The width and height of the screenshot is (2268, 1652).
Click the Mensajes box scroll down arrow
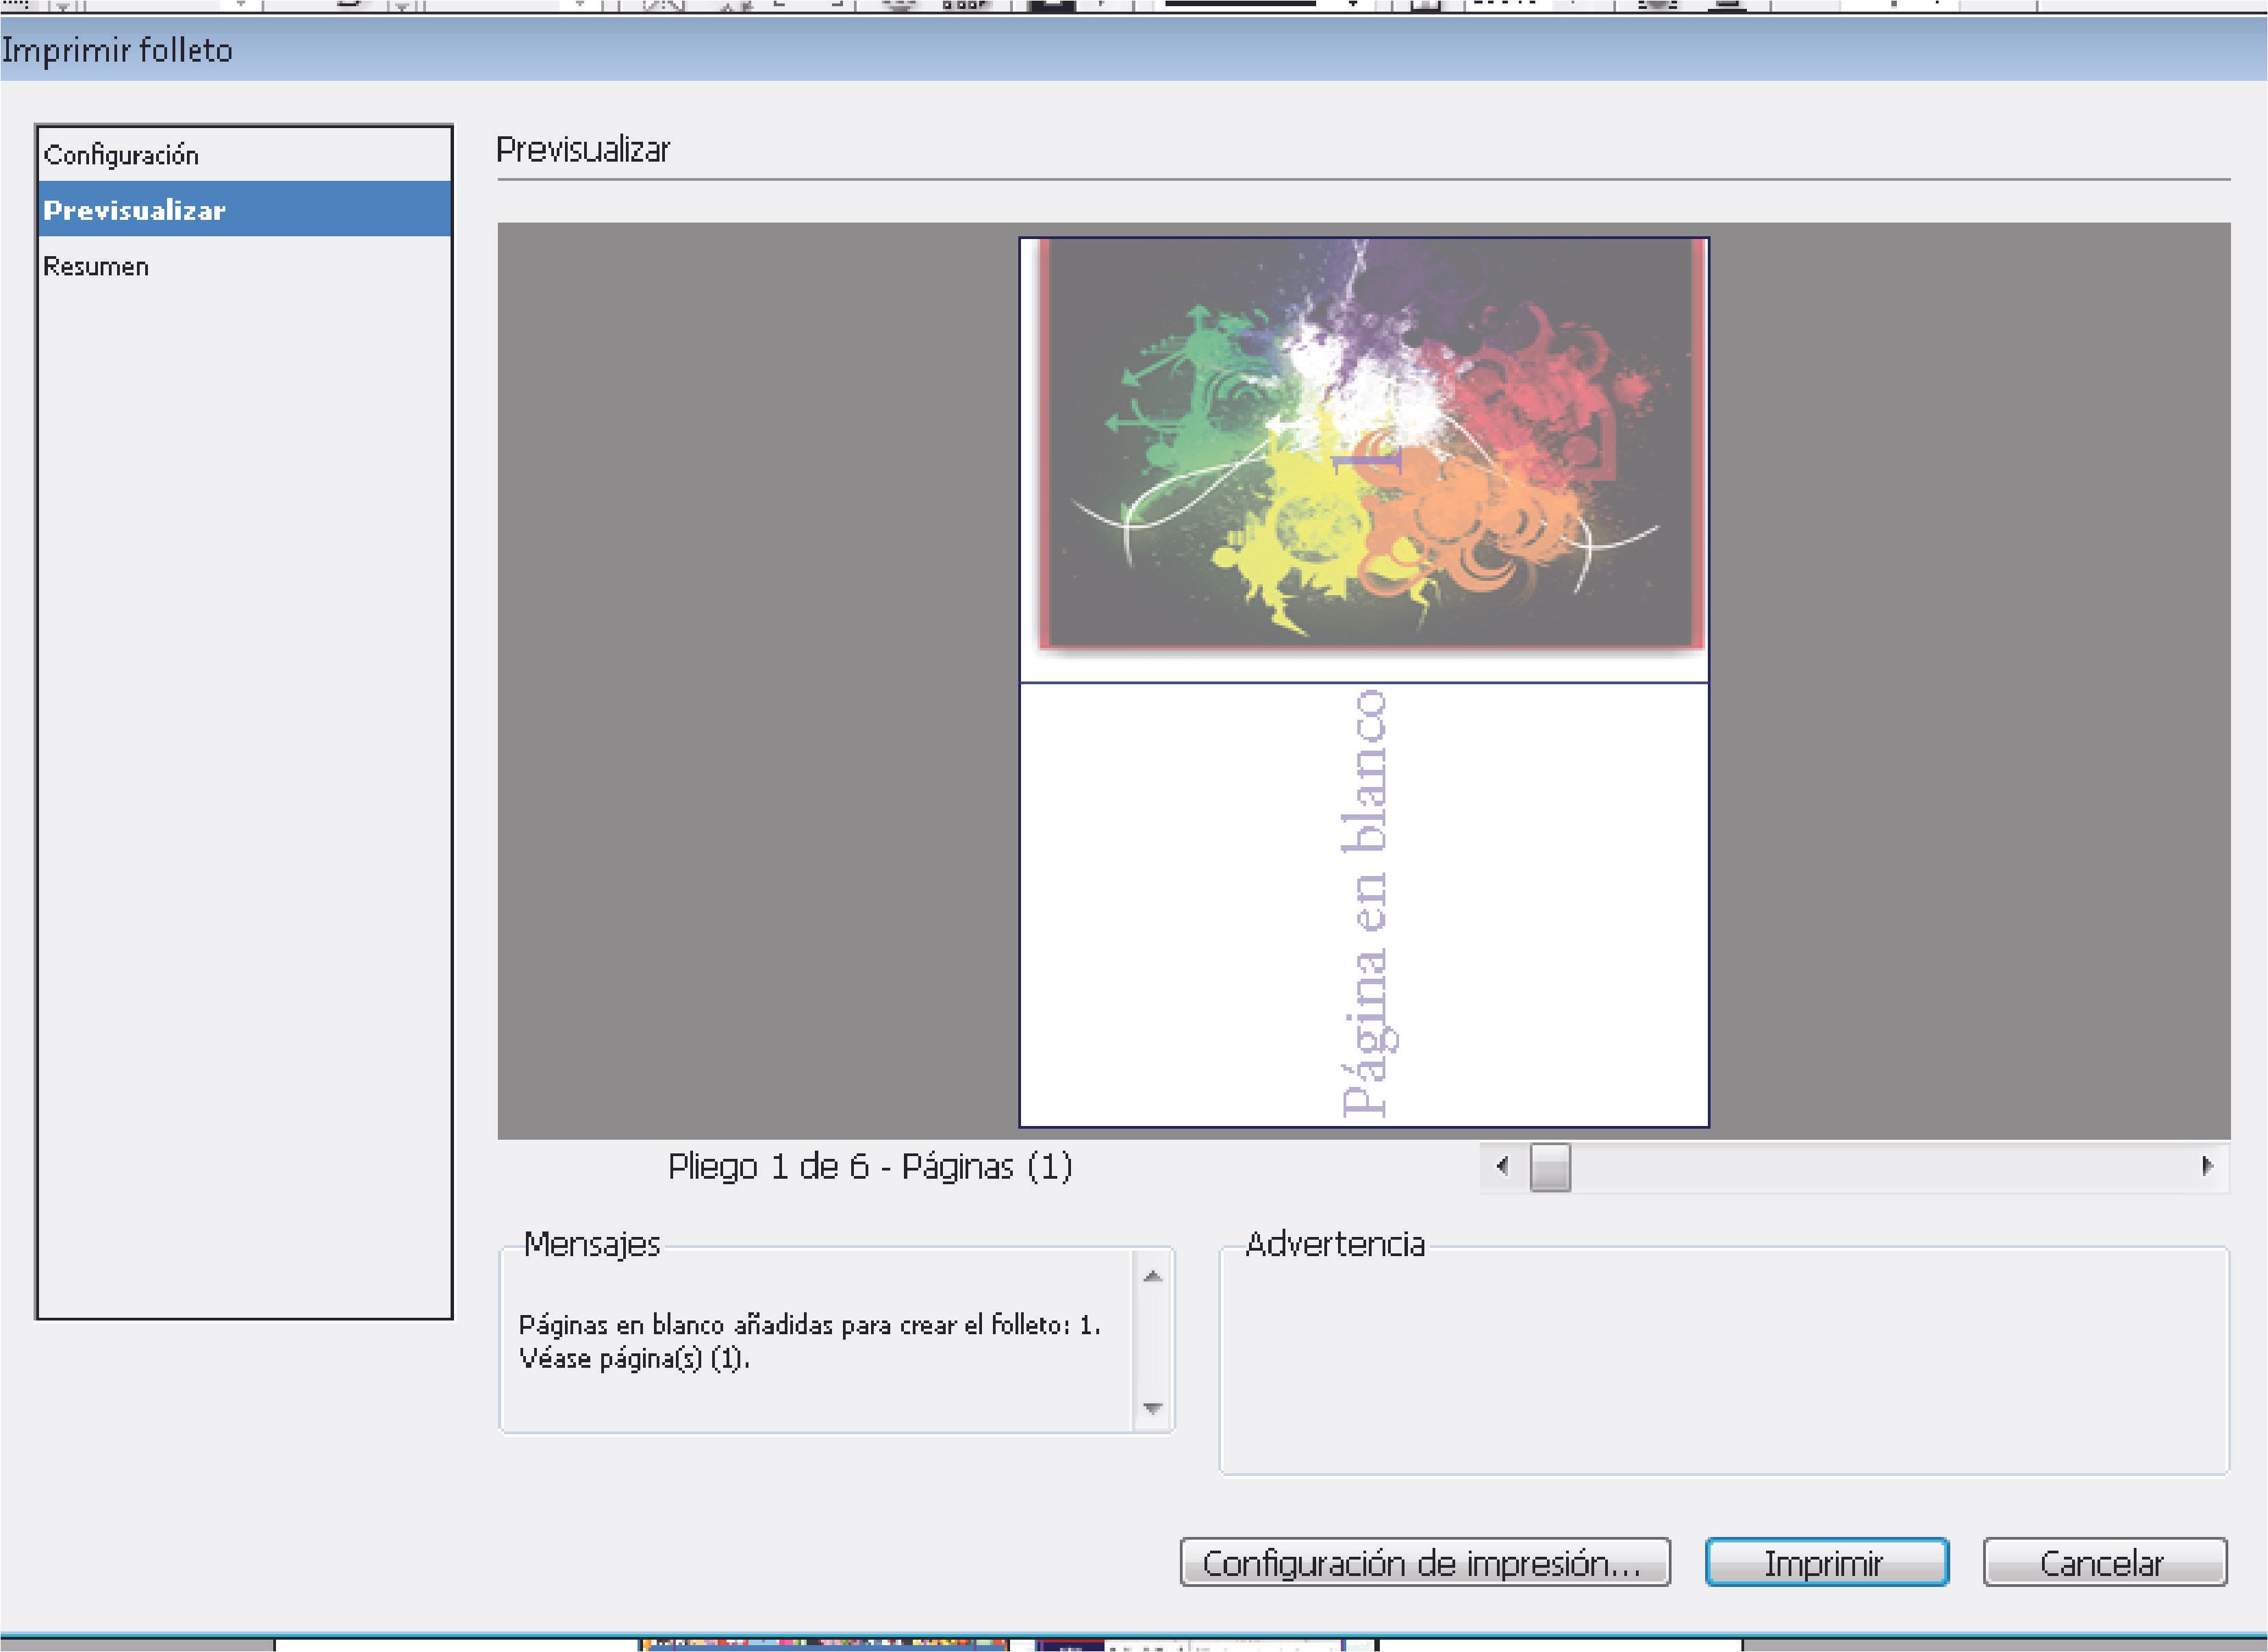1153,1408
